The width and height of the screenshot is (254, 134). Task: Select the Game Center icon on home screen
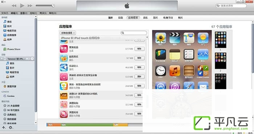203,71
